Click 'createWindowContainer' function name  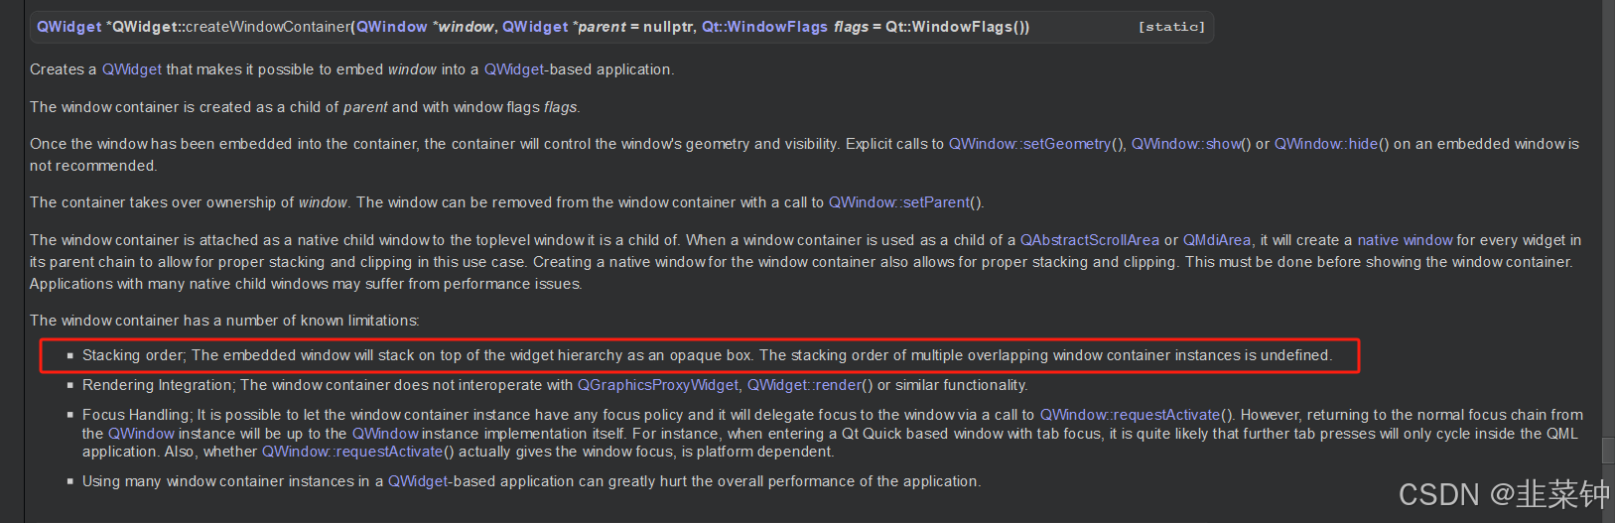pos(268,27)
